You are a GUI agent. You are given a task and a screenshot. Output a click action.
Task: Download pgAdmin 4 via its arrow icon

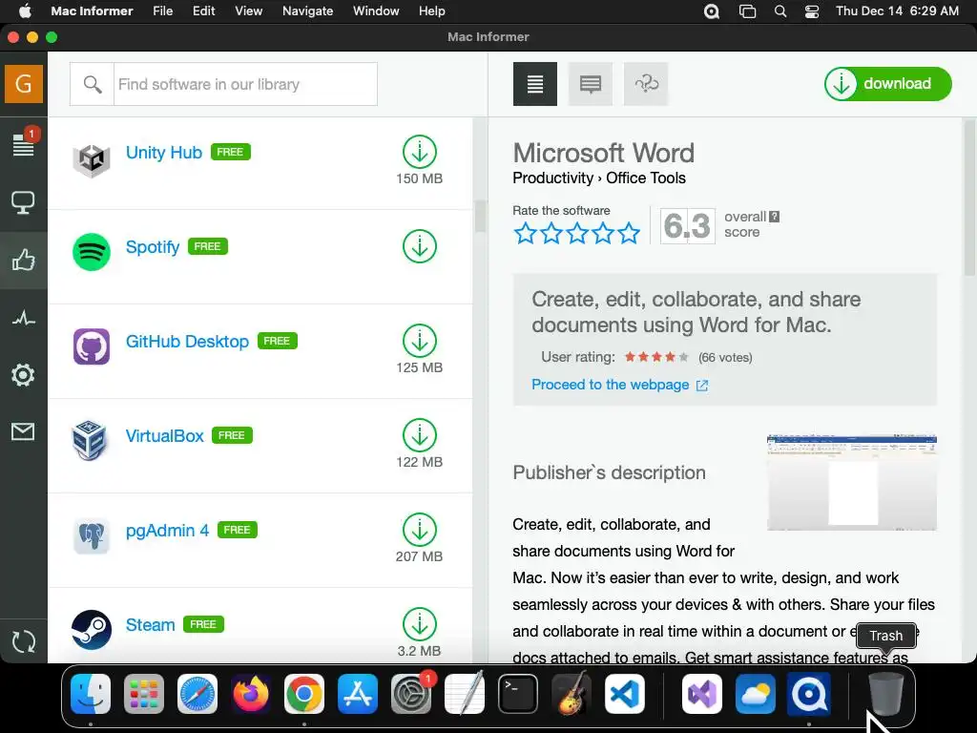[x=420, y=530]
